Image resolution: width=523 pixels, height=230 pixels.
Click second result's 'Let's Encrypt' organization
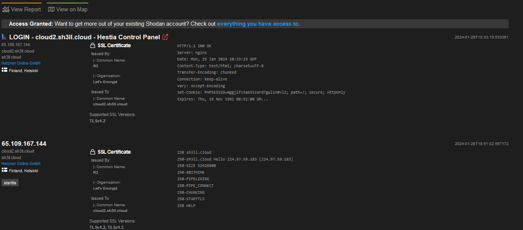[105, 188]
